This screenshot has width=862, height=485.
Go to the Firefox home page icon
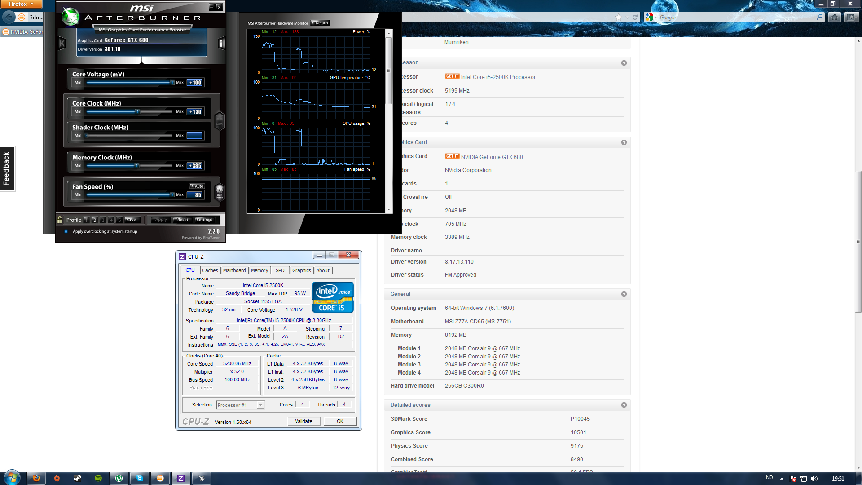835,17
